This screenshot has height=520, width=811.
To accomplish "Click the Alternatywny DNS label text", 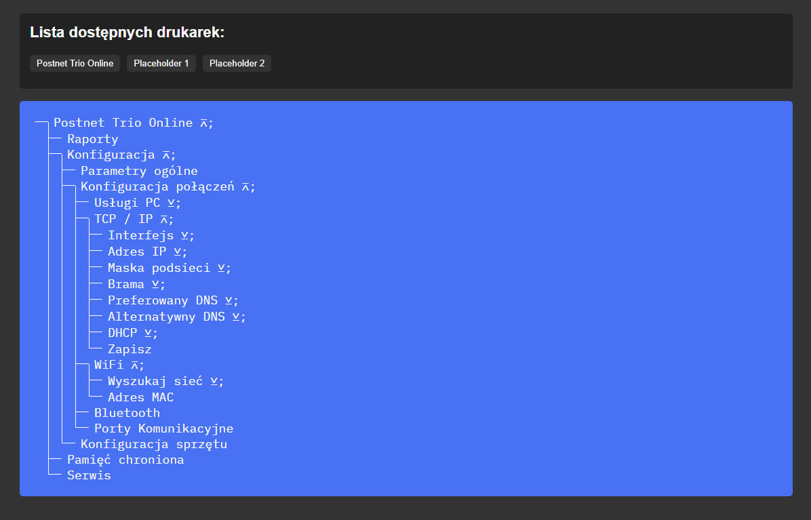I will point(167,317).
